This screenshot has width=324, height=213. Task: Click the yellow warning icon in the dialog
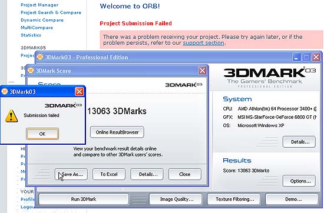[x=11, y=116]
